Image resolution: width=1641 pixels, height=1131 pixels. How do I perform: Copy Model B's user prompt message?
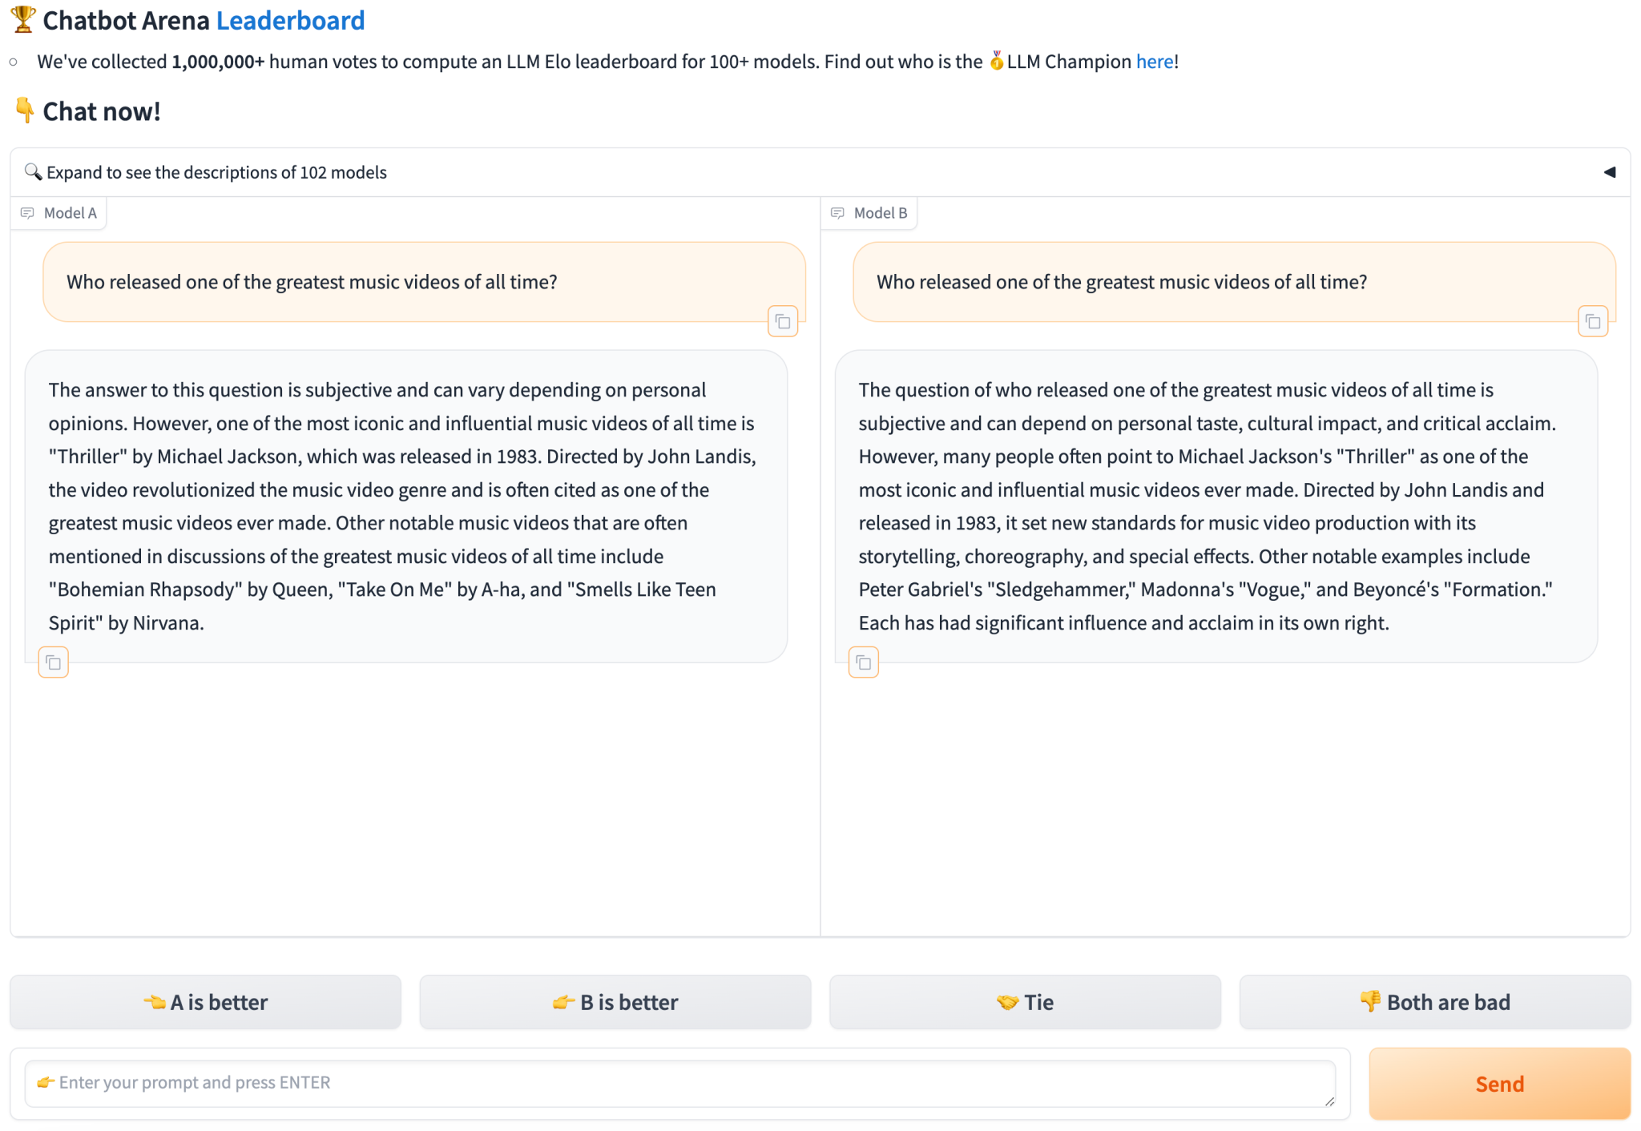[1593, 322]
